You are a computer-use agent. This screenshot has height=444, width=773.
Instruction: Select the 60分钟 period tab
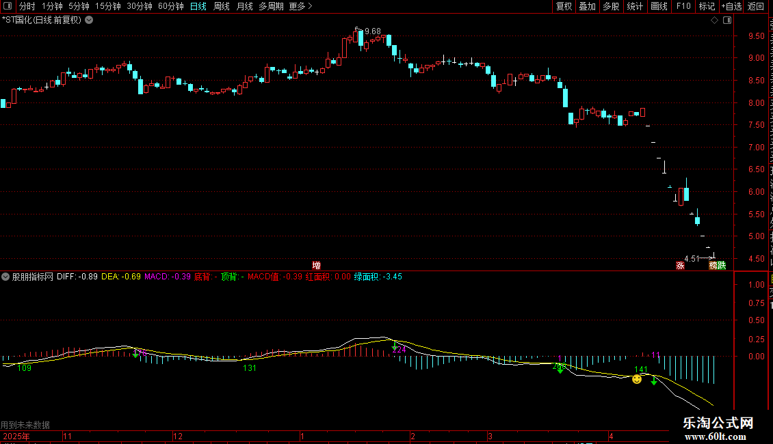coord(170,6)
